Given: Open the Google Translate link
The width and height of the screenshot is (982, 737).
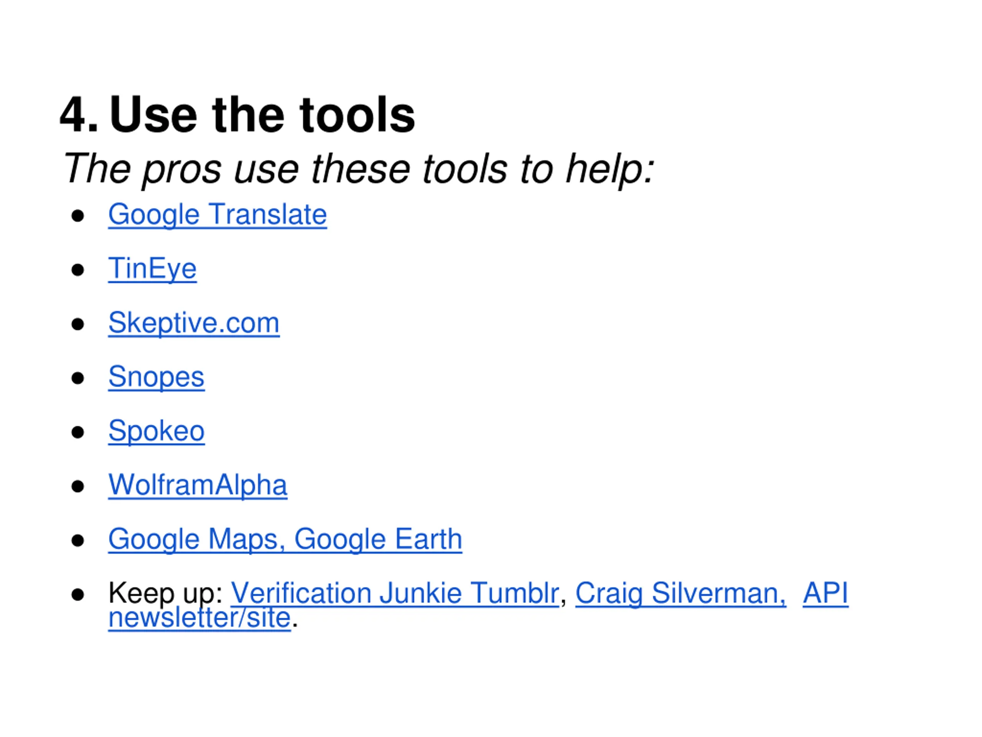Looking at the screenshot, I should tap(217, 215).
